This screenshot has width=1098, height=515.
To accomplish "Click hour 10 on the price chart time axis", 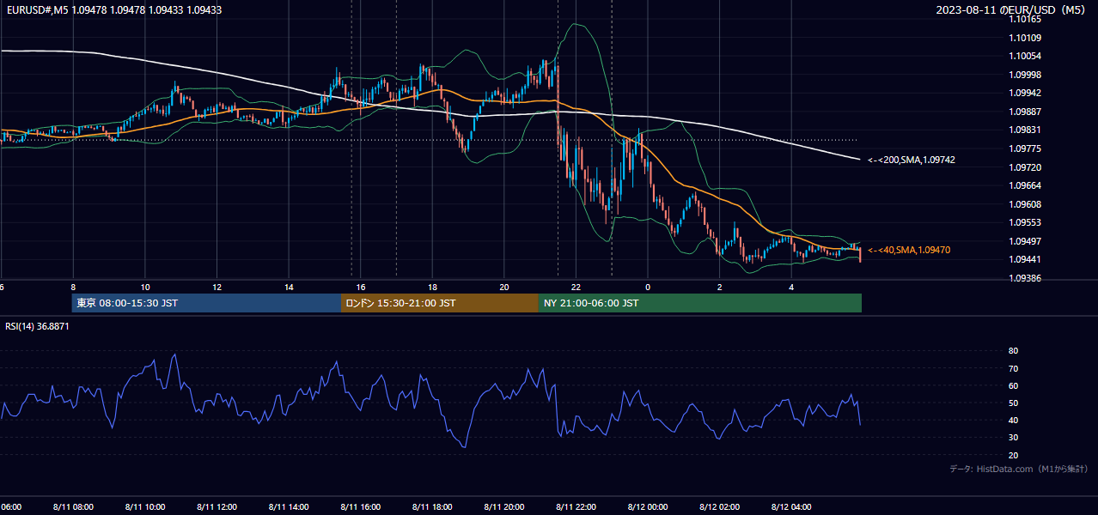I will [145, 287].
